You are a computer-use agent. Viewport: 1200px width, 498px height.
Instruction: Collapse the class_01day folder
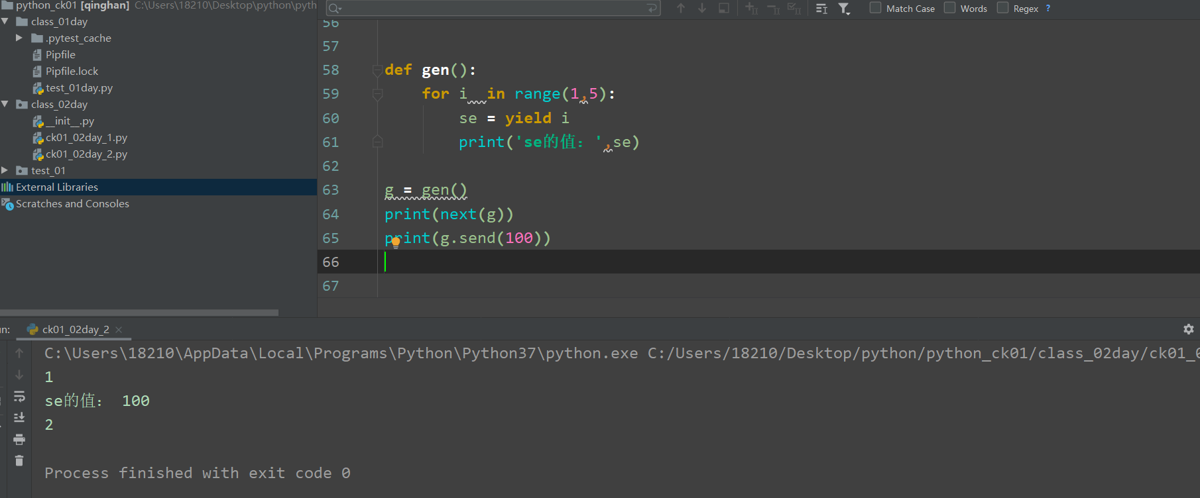click(x=5, y=21)
